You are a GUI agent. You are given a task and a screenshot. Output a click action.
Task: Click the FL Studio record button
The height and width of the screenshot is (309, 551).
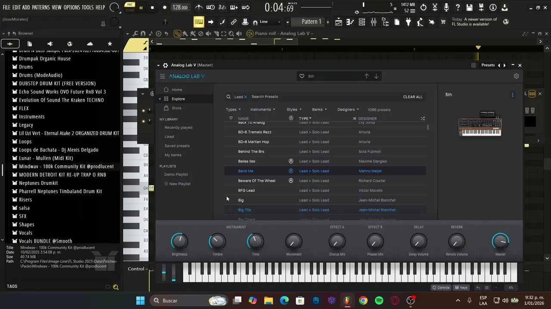164,7
